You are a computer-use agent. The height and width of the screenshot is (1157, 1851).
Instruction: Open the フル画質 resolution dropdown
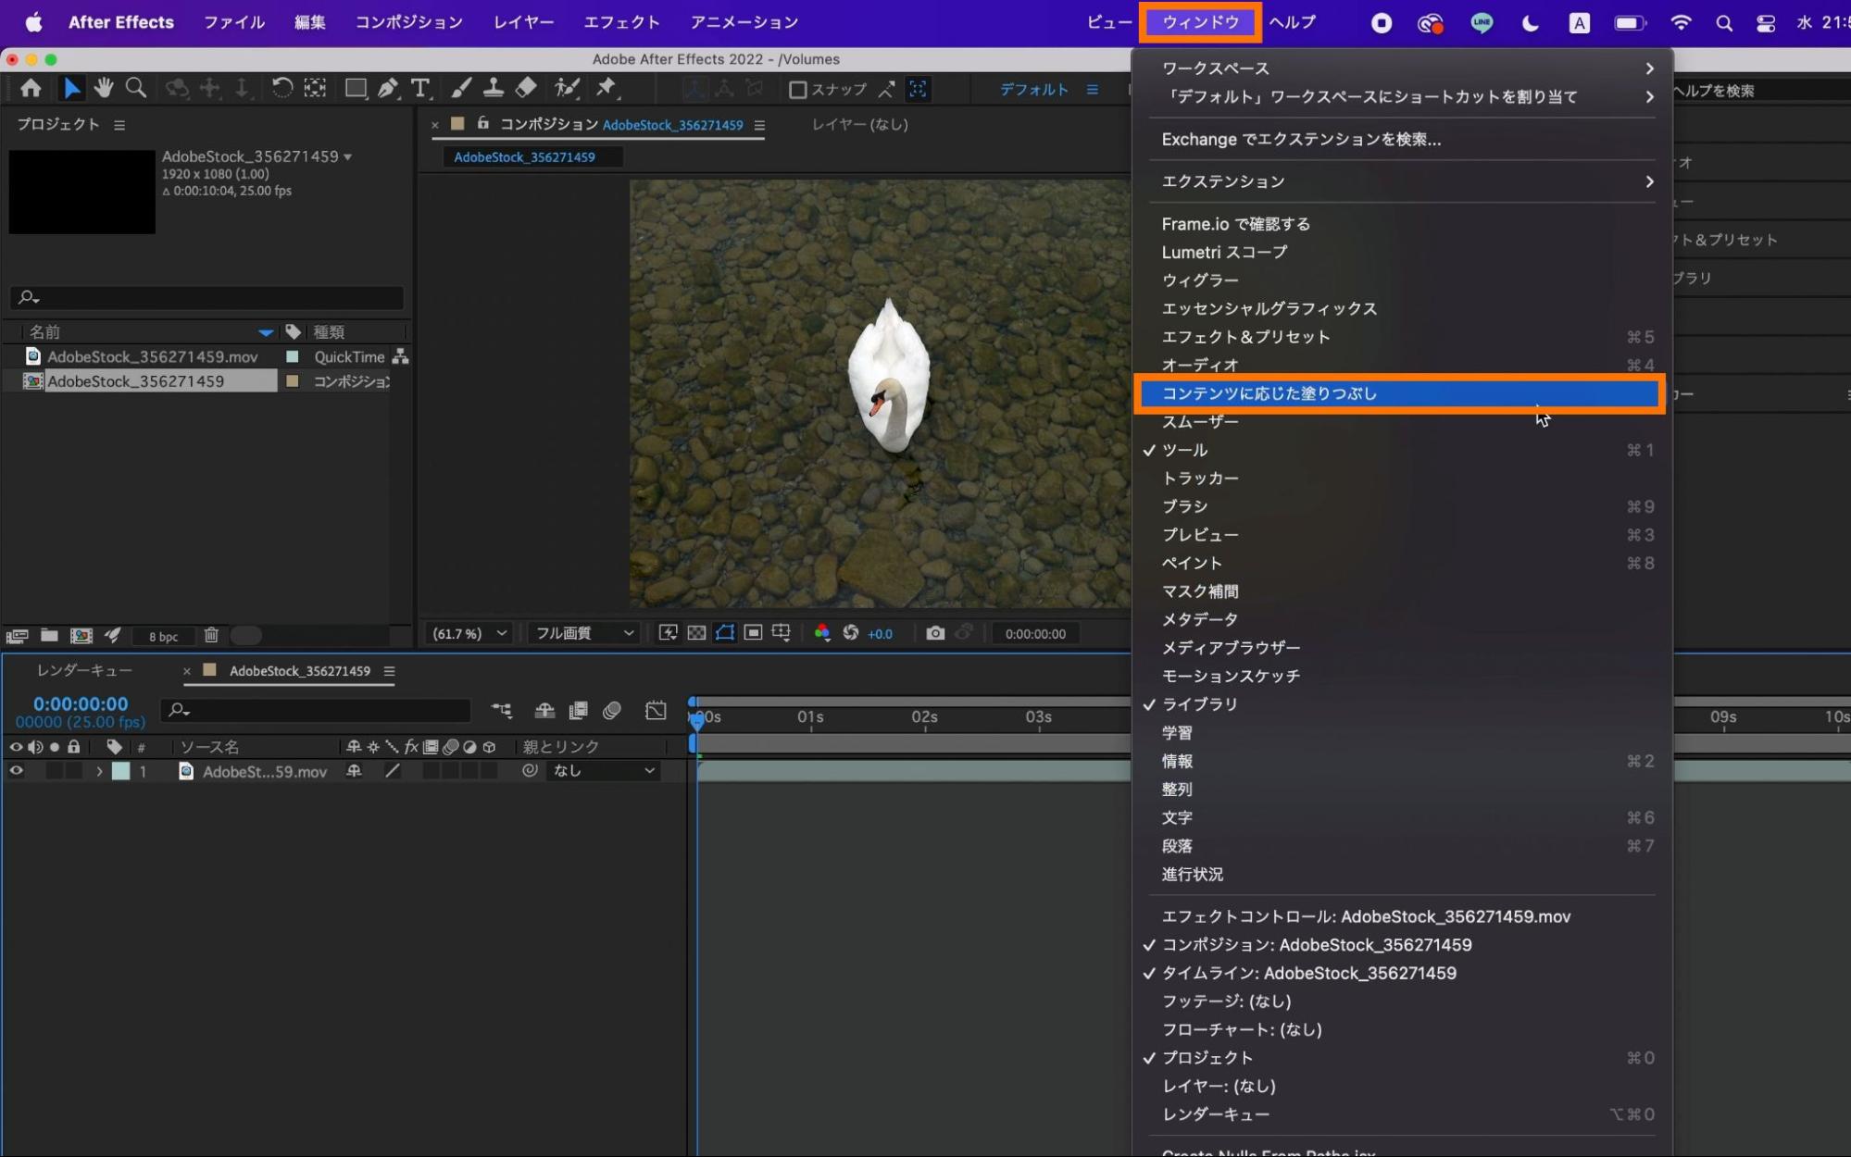(584, 633)
